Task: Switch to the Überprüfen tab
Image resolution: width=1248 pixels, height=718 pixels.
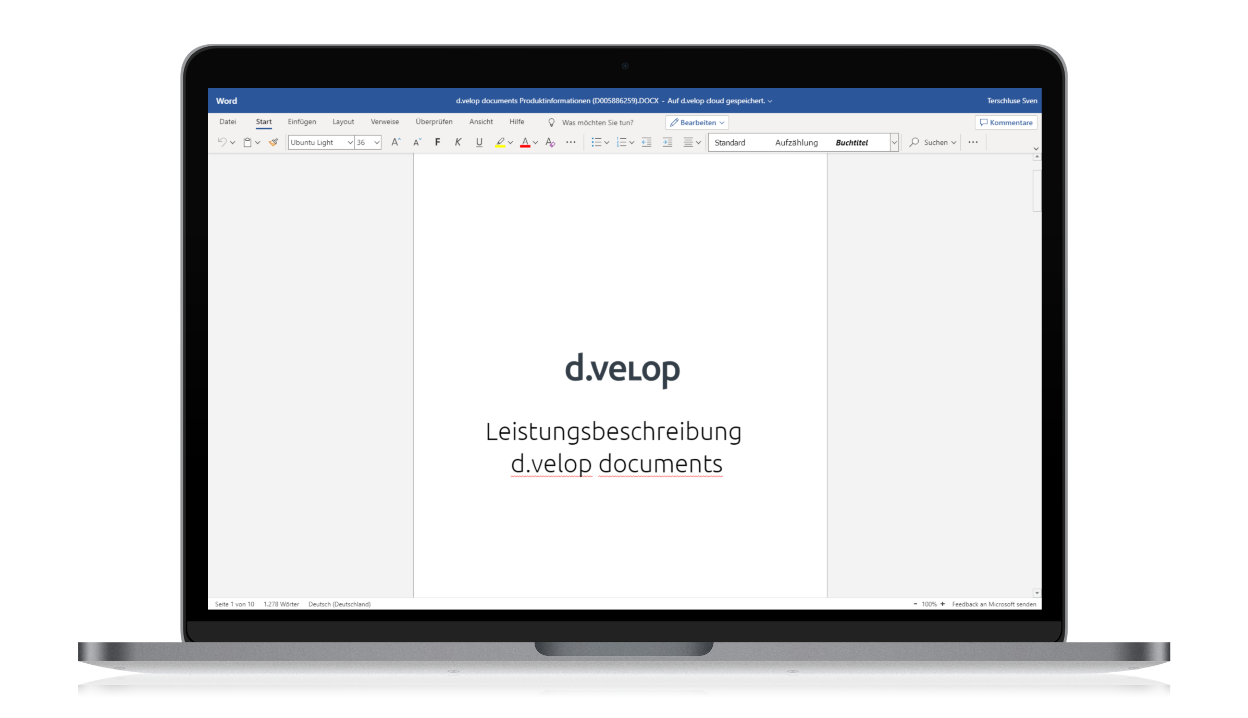Action: coord(434,121)
